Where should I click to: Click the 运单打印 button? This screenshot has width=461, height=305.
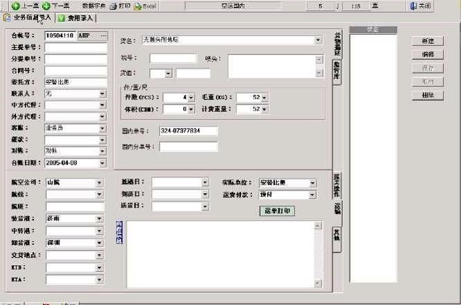click(277, 211)
